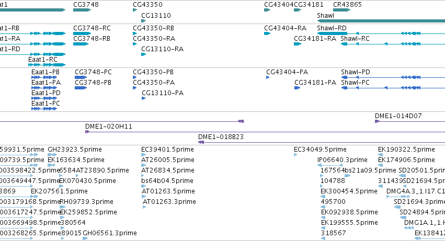445x241 pixels.
Task: Select the GH23923.5prime EST feature
Action: 52,155
